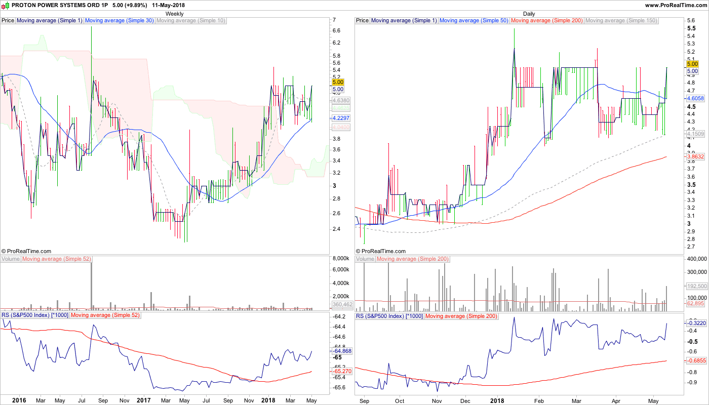Click the 400,000 tick on Daily volume axis

click(697, 259)
